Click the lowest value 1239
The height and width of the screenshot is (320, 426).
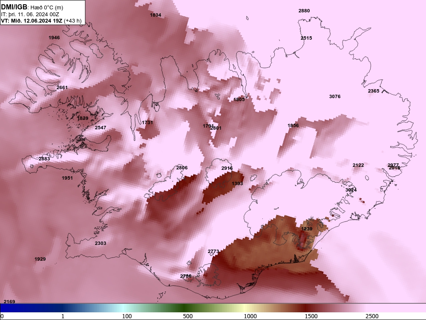[307, 229]
